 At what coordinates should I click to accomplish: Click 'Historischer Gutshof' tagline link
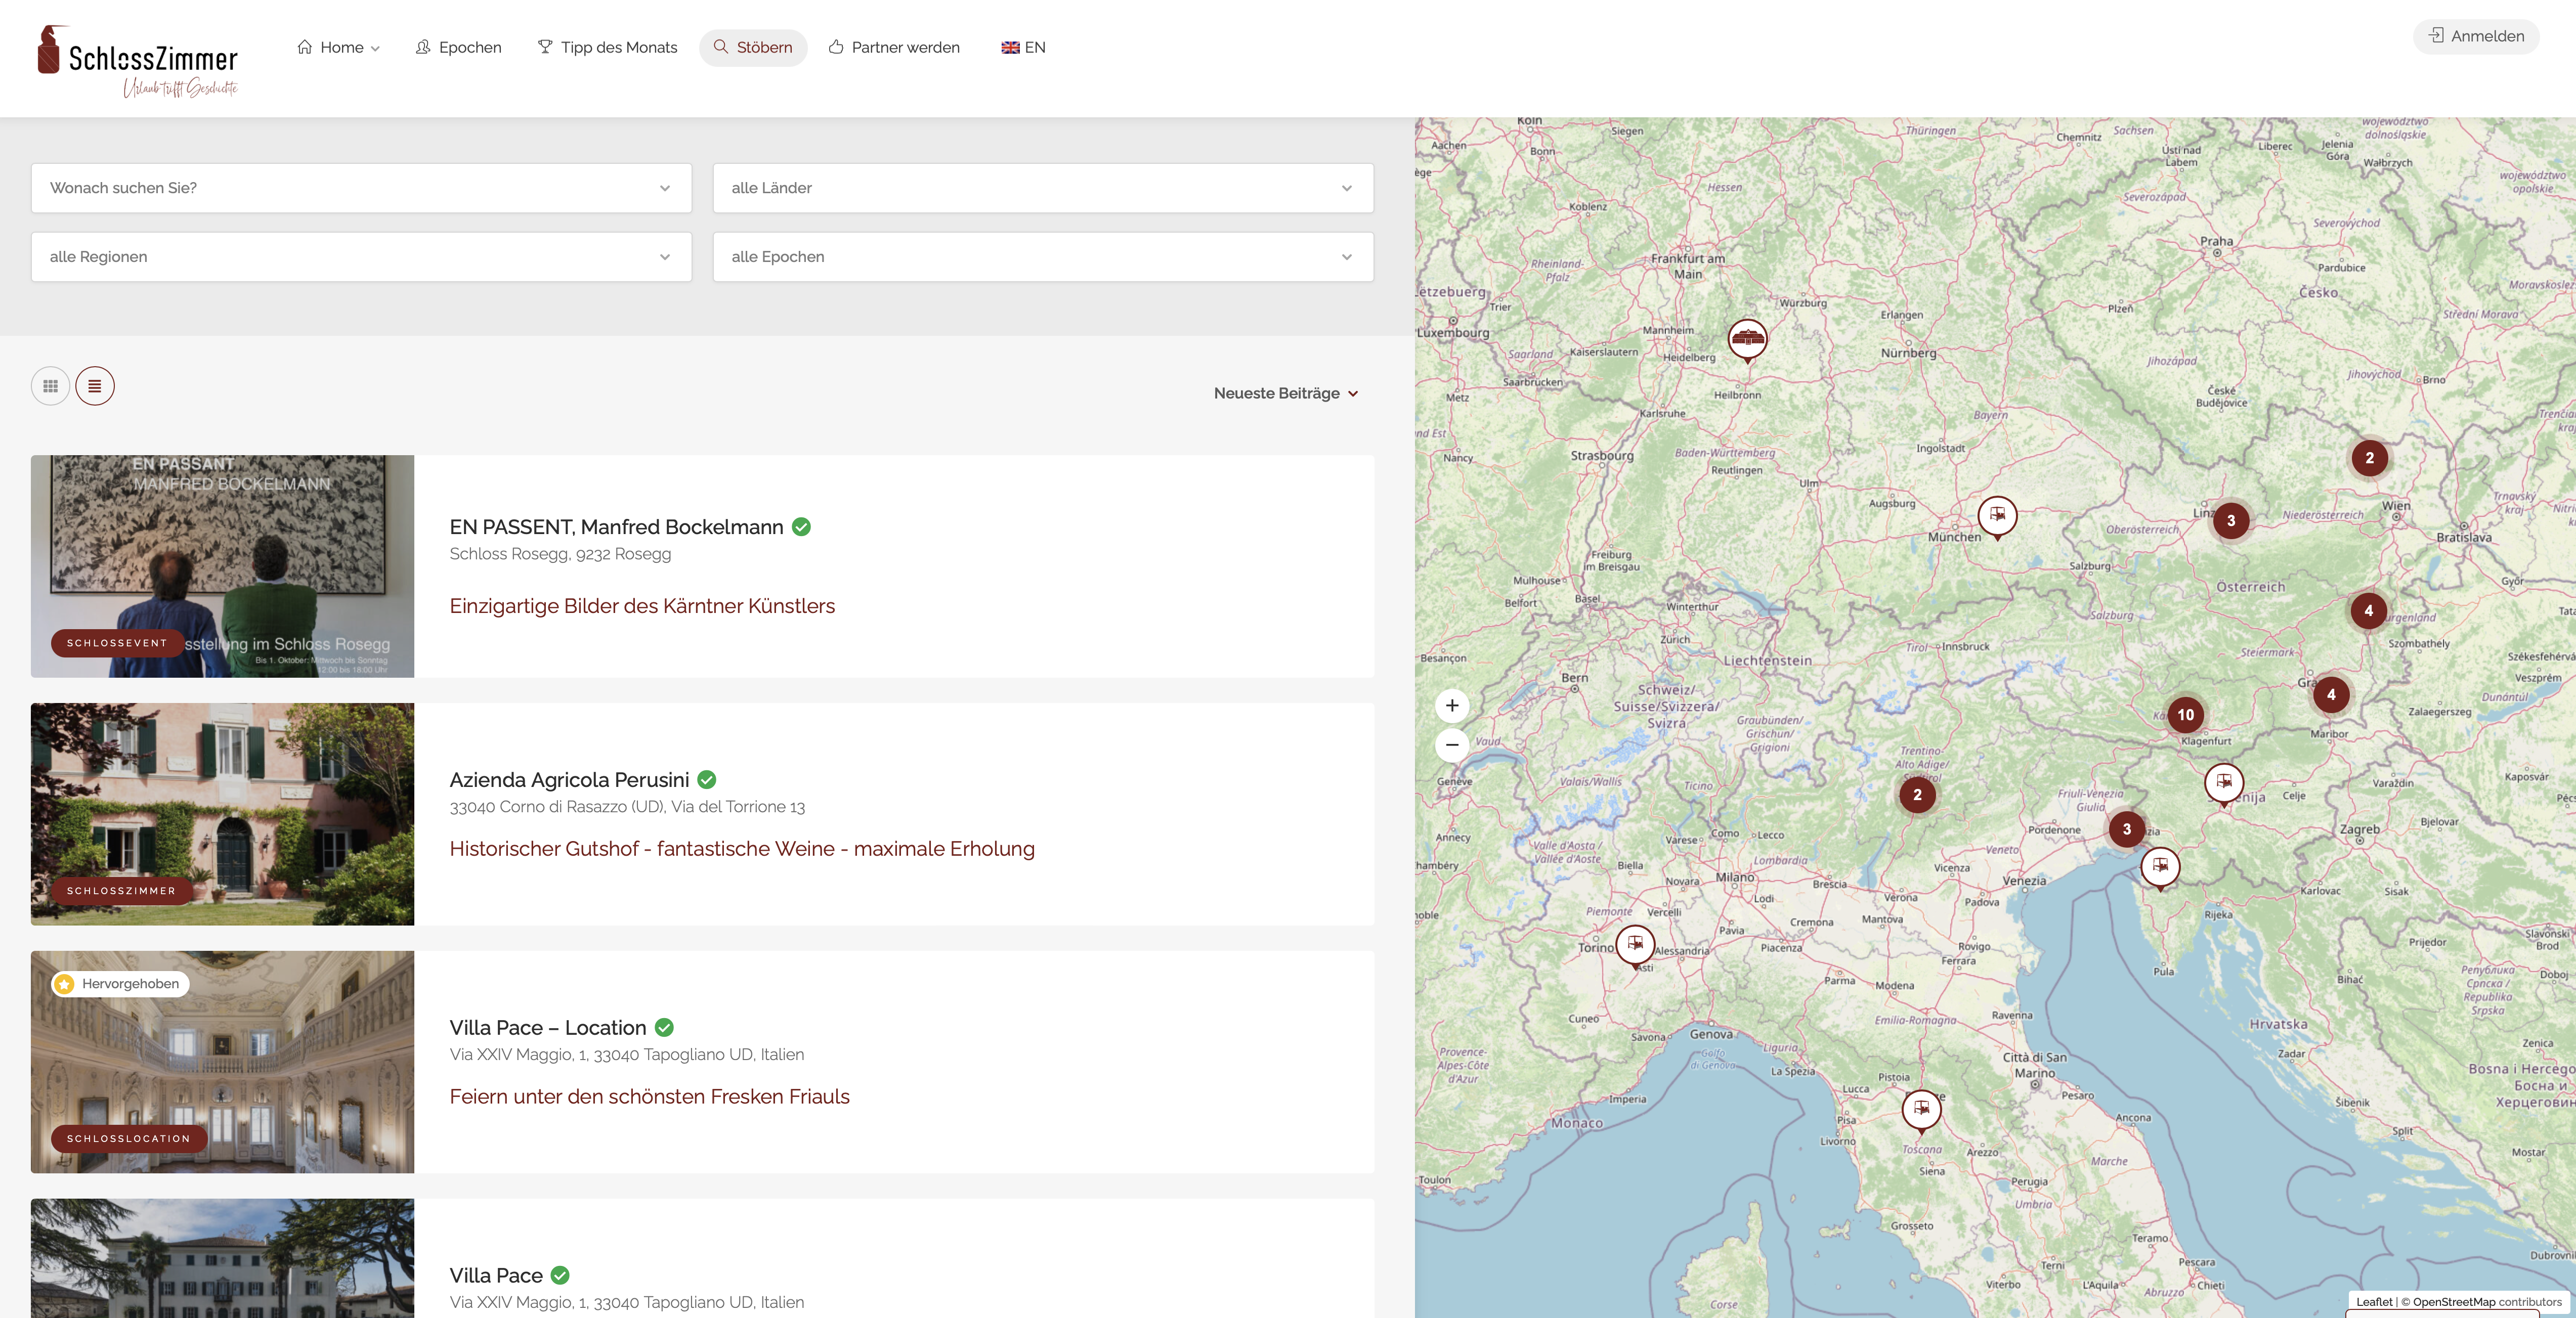(742, 849)
